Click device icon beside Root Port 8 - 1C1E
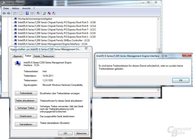This screenshot has height=139, width=194. tap(15, 33)
